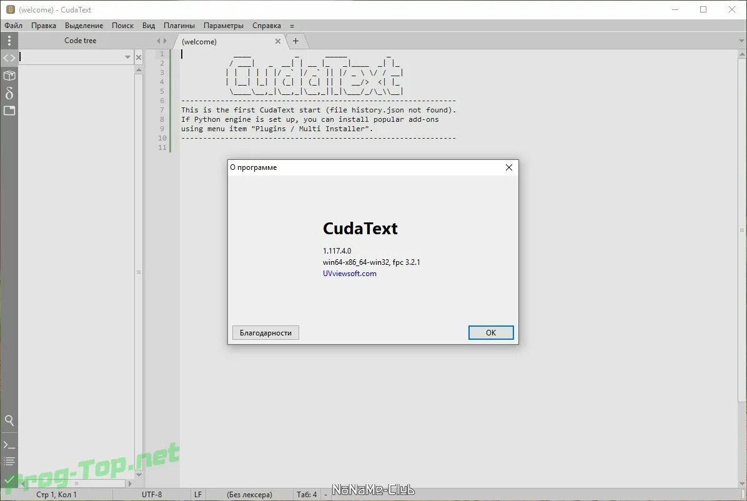Image resolution: width=747 pixels, height=501 pixels.
Task: Open the Правка menu
Action: (x=43, y=26)
